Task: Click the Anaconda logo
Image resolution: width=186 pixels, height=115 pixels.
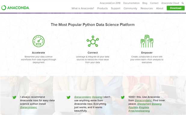Action: (15, 8)
